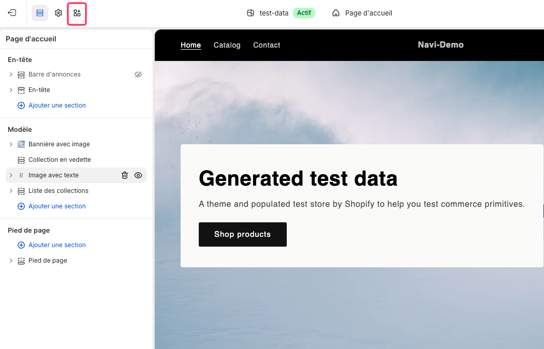The height and width of the screenshot is (349, 544).
Task: Open the app embeds icon
Action: click(x=77, y=13)
